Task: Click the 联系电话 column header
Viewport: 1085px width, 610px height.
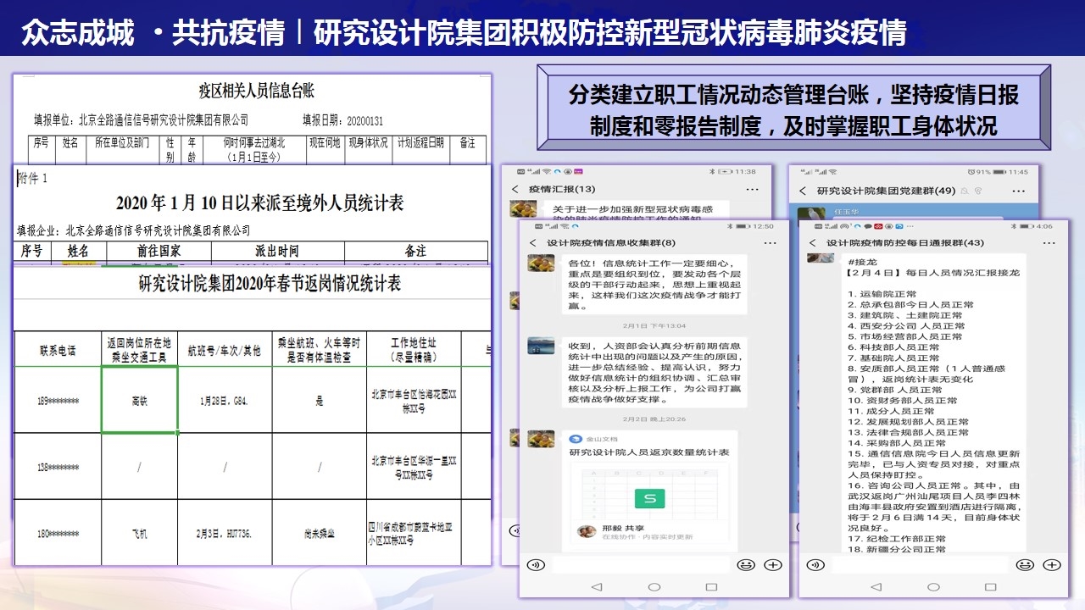Action: coord(58,349)
